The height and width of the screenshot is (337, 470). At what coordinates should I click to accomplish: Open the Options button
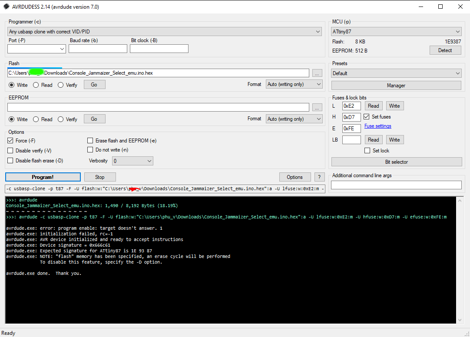[295, 177]
